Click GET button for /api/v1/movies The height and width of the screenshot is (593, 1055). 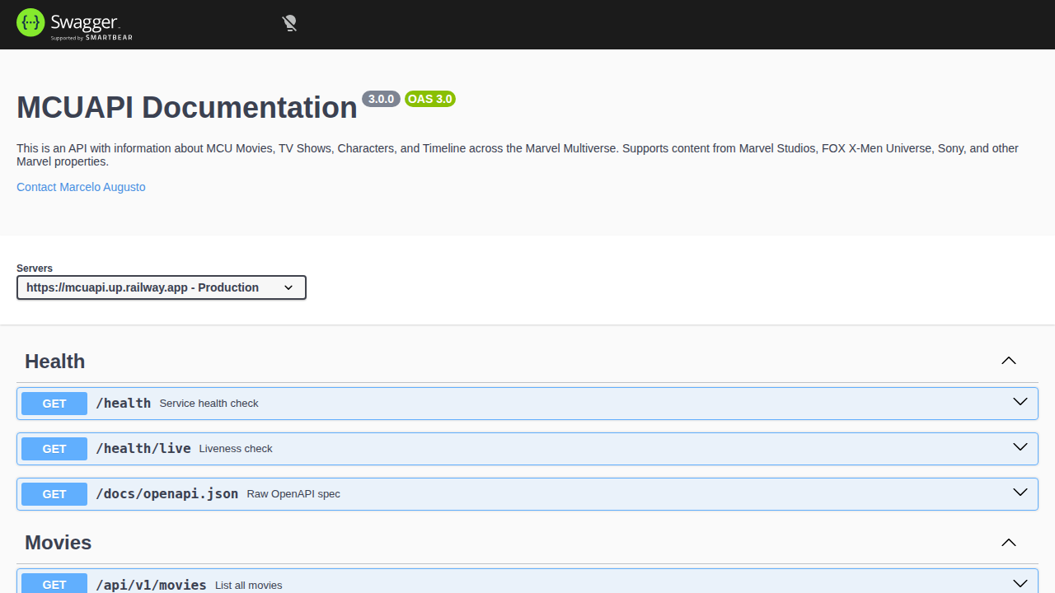click(54, 584)
